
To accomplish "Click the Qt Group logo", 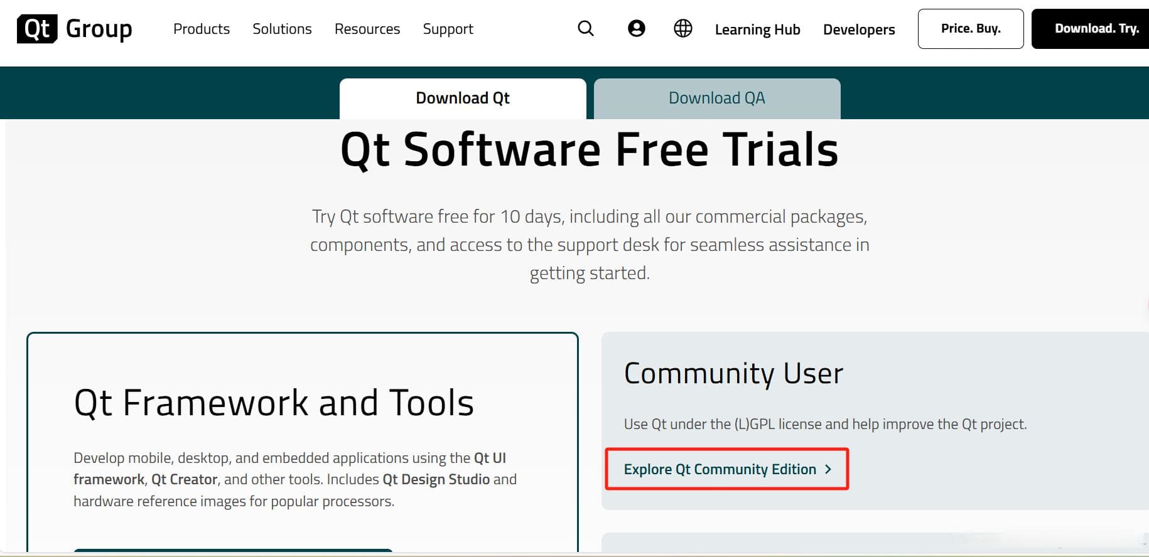I will click(75, 29).
